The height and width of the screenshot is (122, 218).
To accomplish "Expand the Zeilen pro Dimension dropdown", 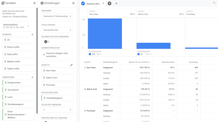I will [57, 110].
